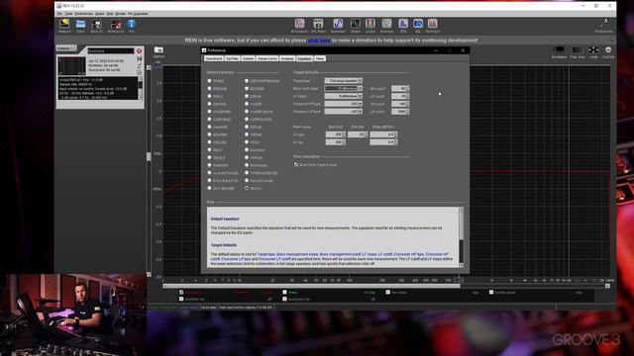Click the Open measurement folder icon
634x356 pixels.
[x=80, y=24]
